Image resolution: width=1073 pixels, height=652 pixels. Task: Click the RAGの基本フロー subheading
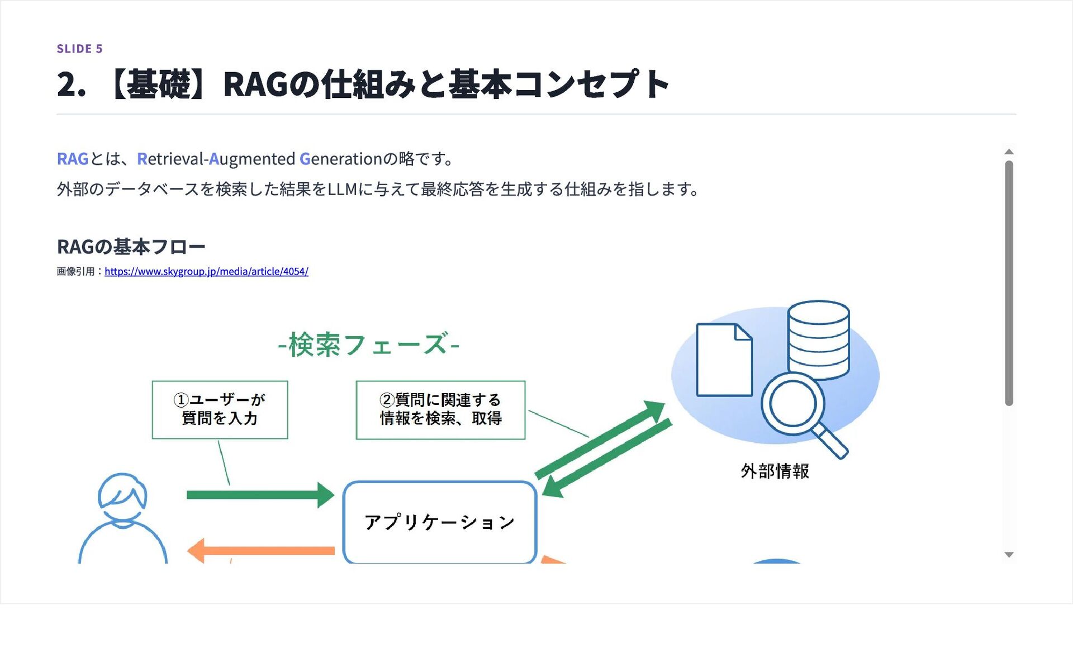tap(131, 246)
